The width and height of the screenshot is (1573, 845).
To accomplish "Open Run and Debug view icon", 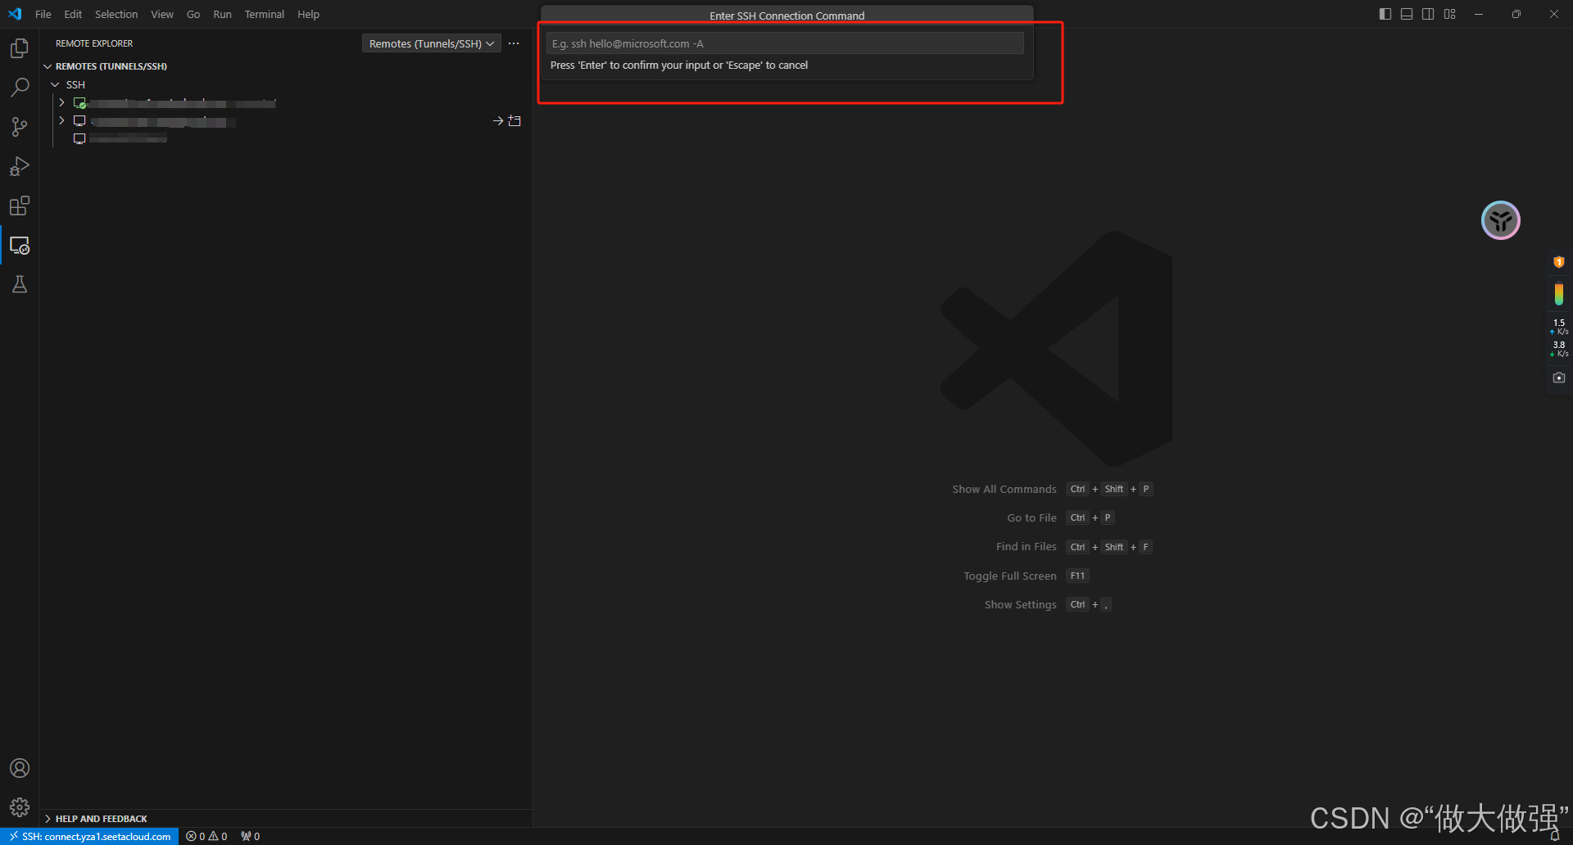I will tap(20, 166).
